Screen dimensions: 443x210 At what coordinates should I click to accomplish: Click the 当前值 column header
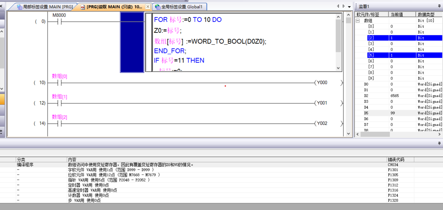click(x=397, y=14)
